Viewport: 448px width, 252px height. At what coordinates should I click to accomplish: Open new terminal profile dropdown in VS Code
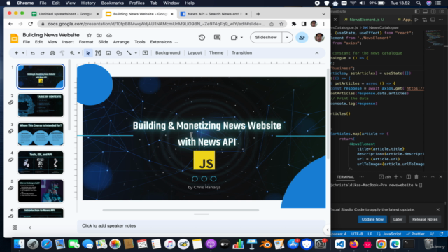401,177
